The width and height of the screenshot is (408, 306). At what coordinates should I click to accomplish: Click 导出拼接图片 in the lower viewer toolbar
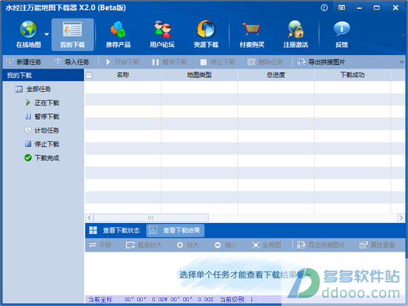321,245
